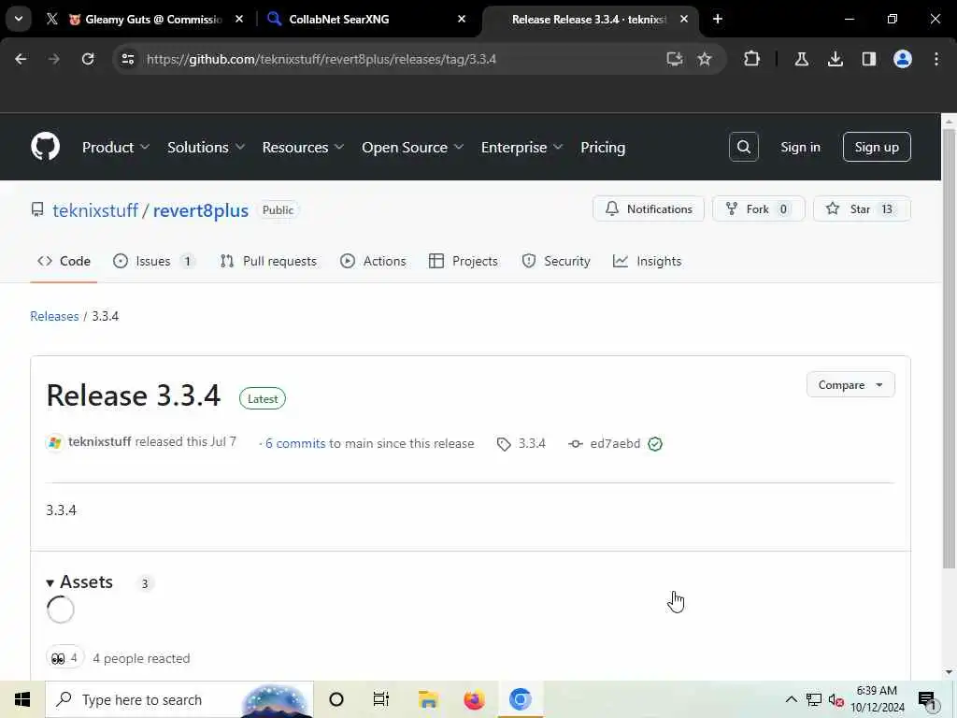Expand the Open Source menu

(x=412, y=147)
